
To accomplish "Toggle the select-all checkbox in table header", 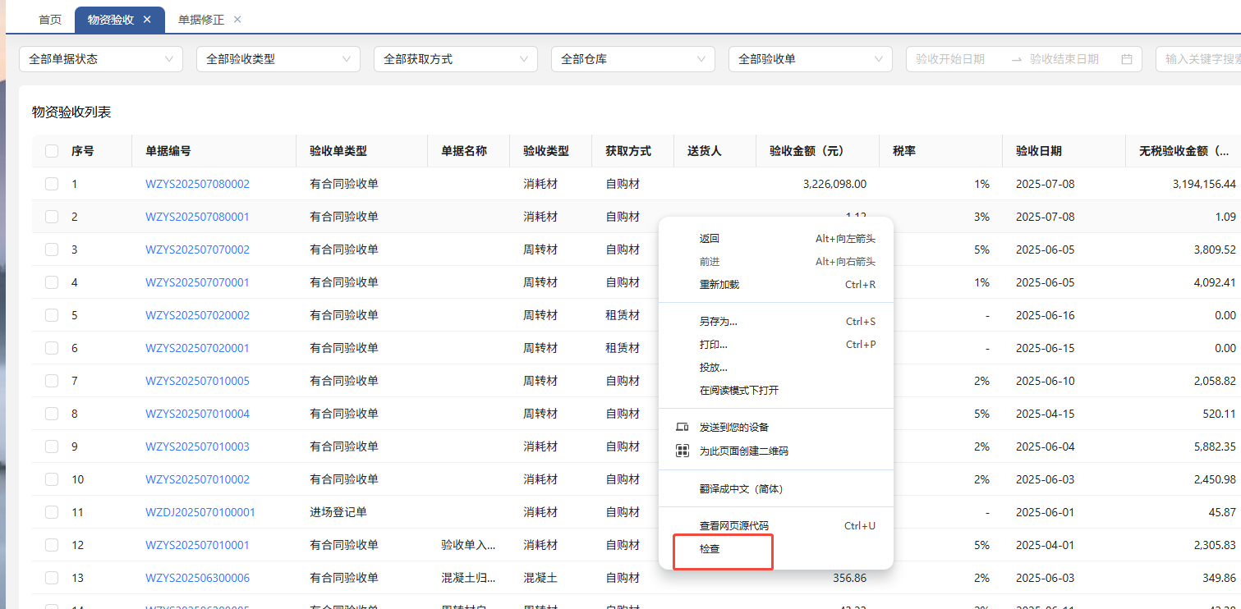I will pyautogui.click(x=52, y=151).
